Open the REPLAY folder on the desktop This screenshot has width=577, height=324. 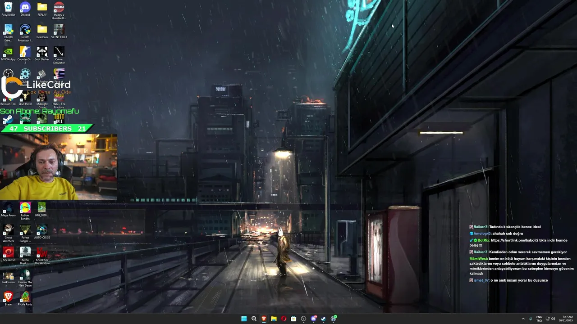pos(42,9)
